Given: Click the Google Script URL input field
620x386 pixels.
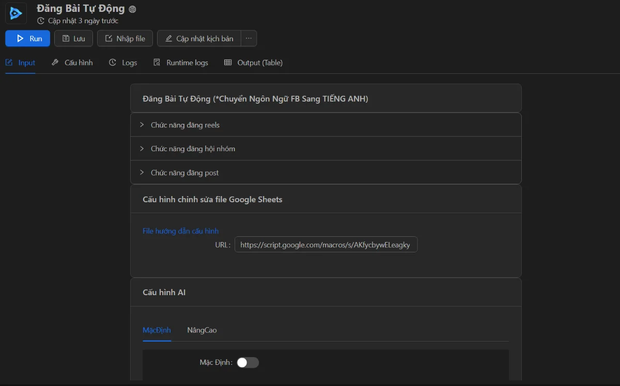Looking at the screenshot, I should (326, 245).
